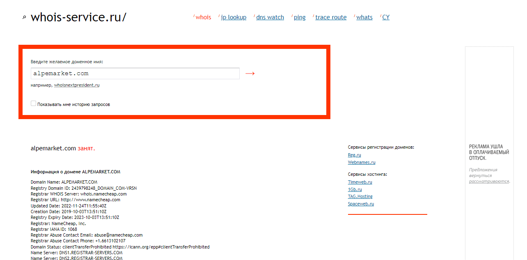Open the whats tool link
The image size is (527, 260).
coord(364,17)
